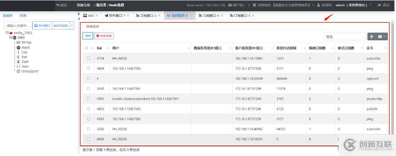Screen dimensions: 396x156
Task: Focus the keyword search field in sidebar
Action: [18, 26]
